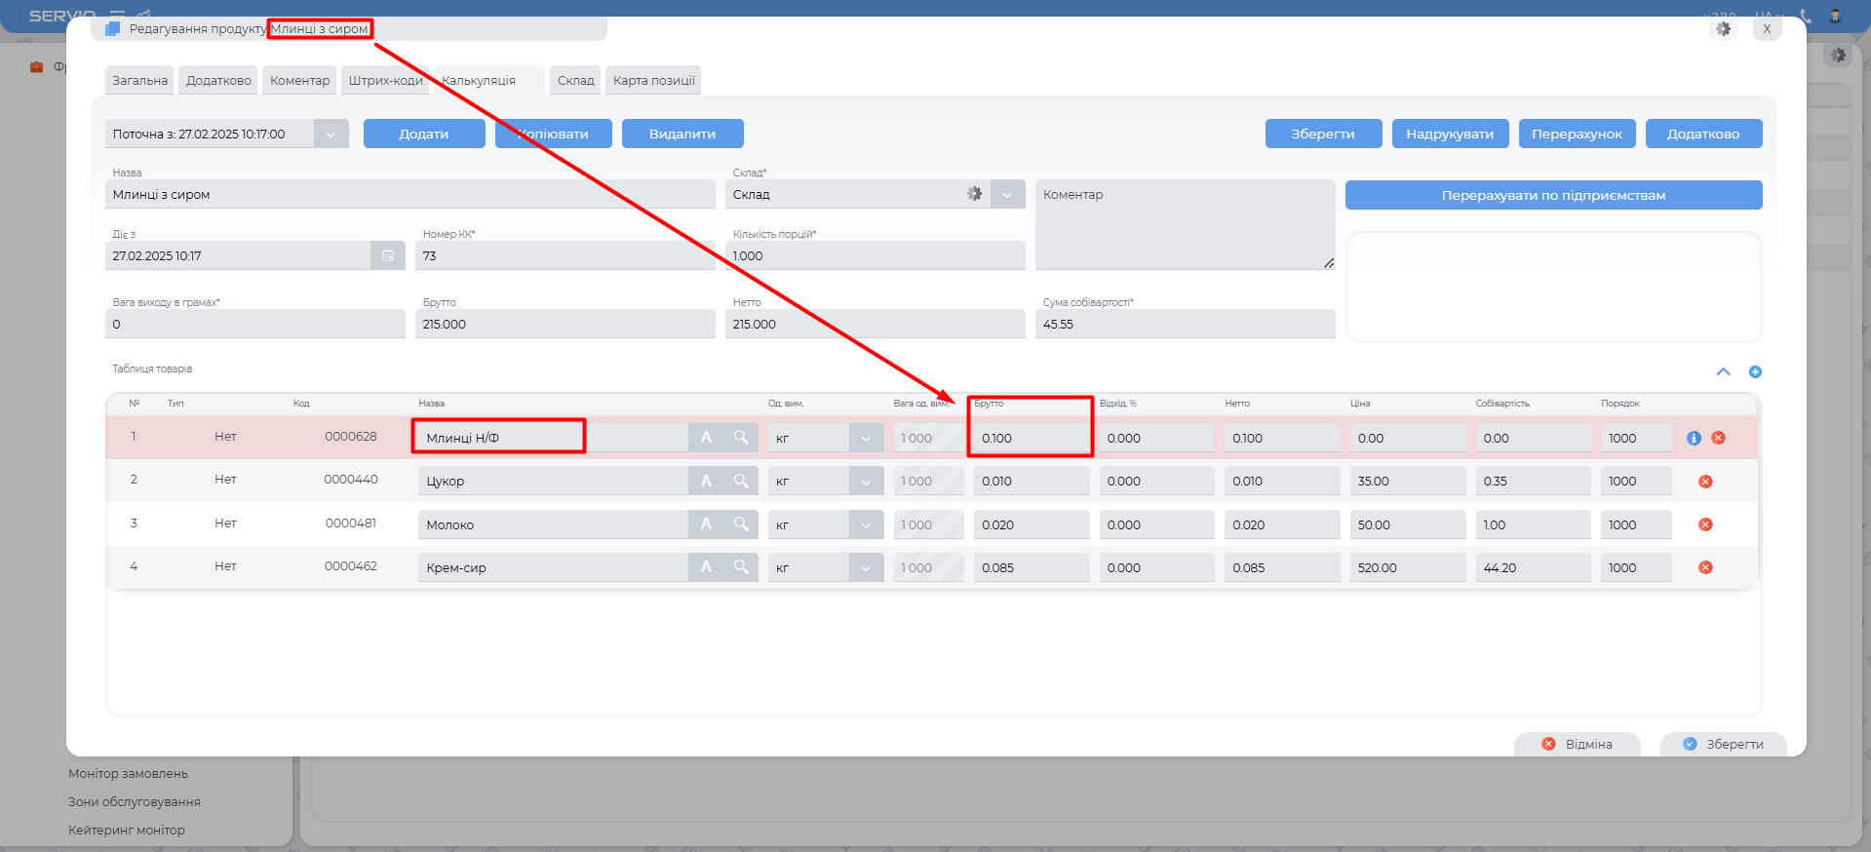
Task: Expand the Склад warehouse dropdown arrow
Action: point(1007,194)
